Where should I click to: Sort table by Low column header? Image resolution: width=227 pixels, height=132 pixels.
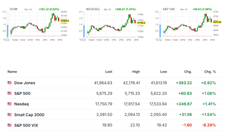pyautogui.click(x=163, y=72)
